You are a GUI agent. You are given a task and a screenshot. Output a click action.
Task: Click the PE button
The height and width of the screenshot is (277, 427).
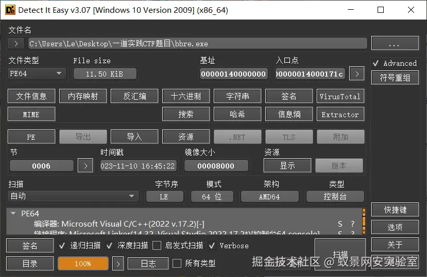(x=31, y=137)
